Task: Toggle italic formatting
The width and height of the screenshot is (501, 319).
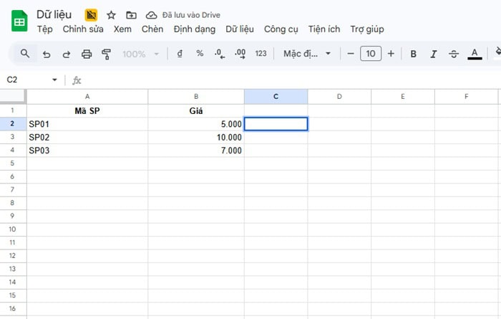Action: click(433, 54)
